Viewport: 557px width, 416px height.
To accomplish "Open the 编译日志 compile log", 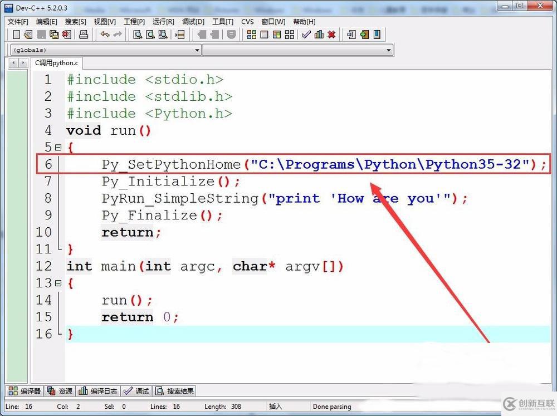I will pyautogui.click(x=98, y=390).
